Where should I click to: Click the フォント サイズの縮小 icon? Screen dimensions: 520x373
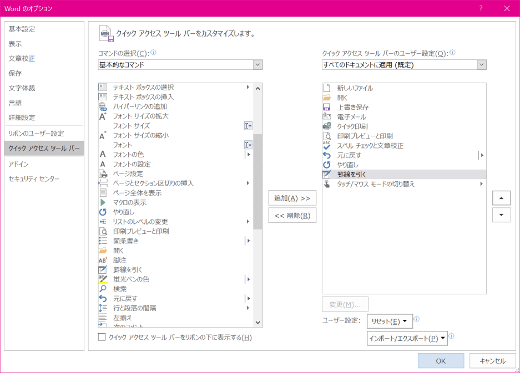coord(103,135)
